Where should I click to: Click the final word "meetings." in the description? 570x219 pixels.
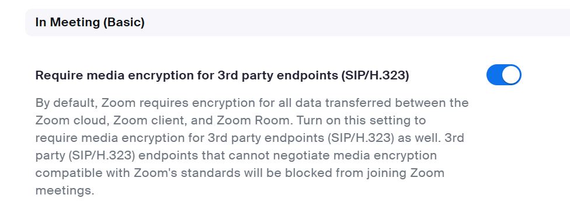point(65,190)
